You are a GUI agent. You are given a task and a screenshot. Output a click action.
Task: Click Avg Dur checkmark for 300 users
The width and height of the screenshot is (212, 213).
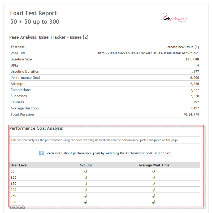point(86,202)
